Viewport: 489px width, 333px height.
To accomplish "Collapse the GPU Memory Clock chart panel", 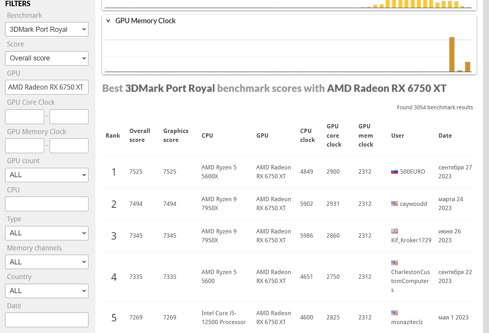I will pos(108,21).
